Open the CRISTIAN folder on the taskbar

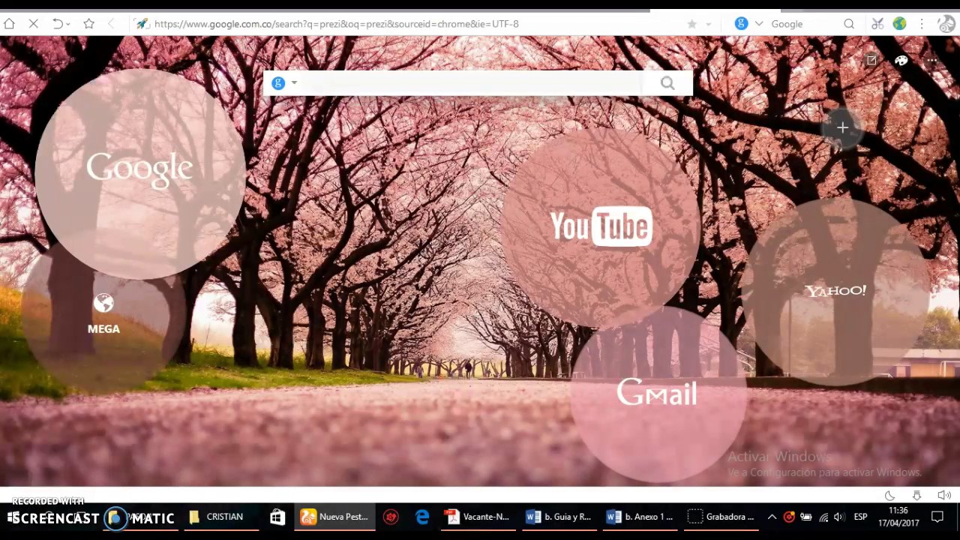click(x=220, y=517)
